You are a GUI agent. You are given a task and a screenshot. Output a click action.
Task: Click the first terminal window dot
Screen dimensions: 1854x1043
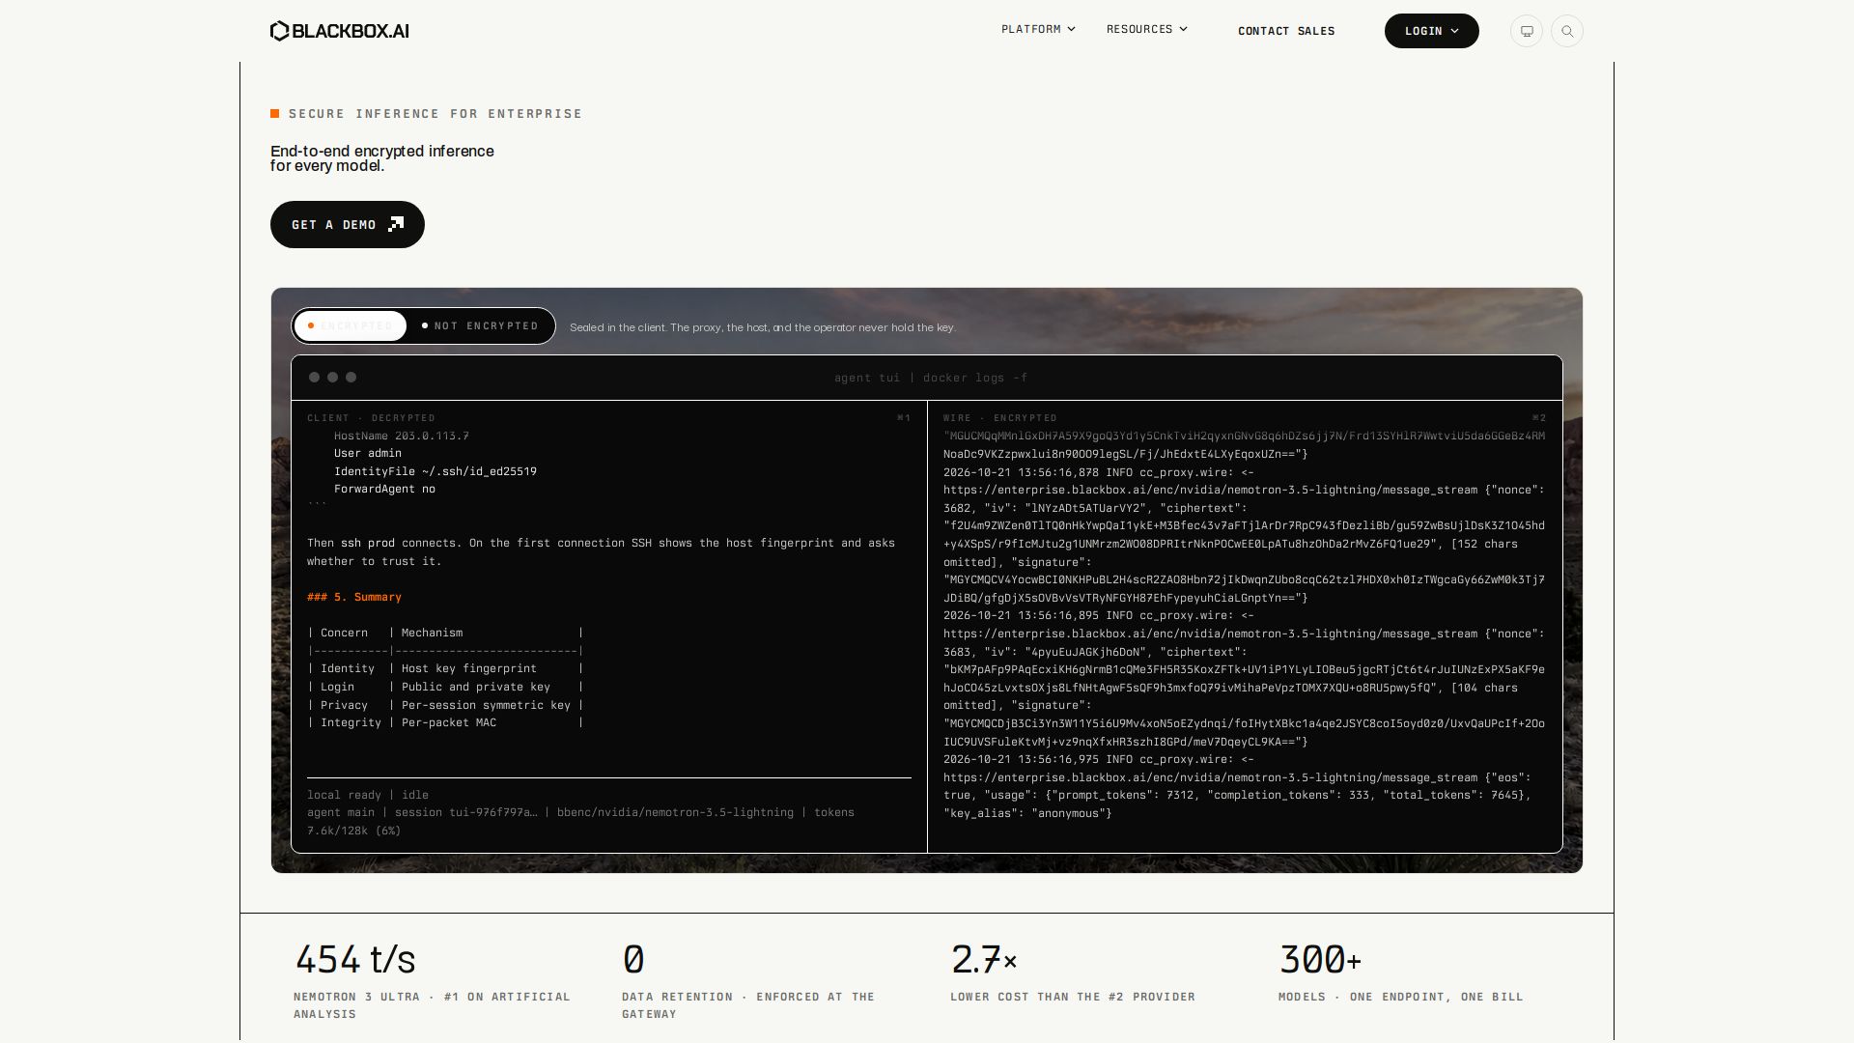coord(314,378)
